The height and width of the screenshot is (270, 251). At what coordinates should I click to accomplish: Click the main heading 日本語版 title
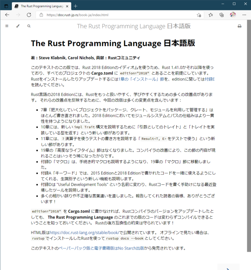(113, 43)
